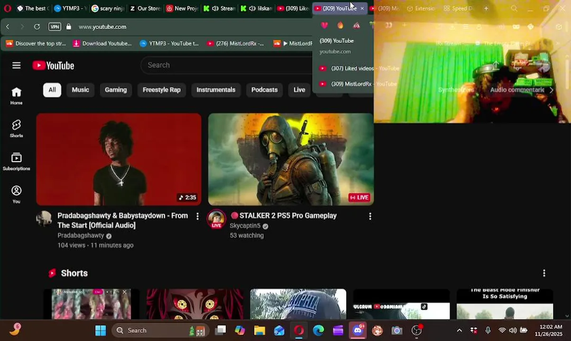The width and height of the screenshot is (571, 341).
Task: Close the active (309) YouTube tab
Action: [x=362, y=9]
